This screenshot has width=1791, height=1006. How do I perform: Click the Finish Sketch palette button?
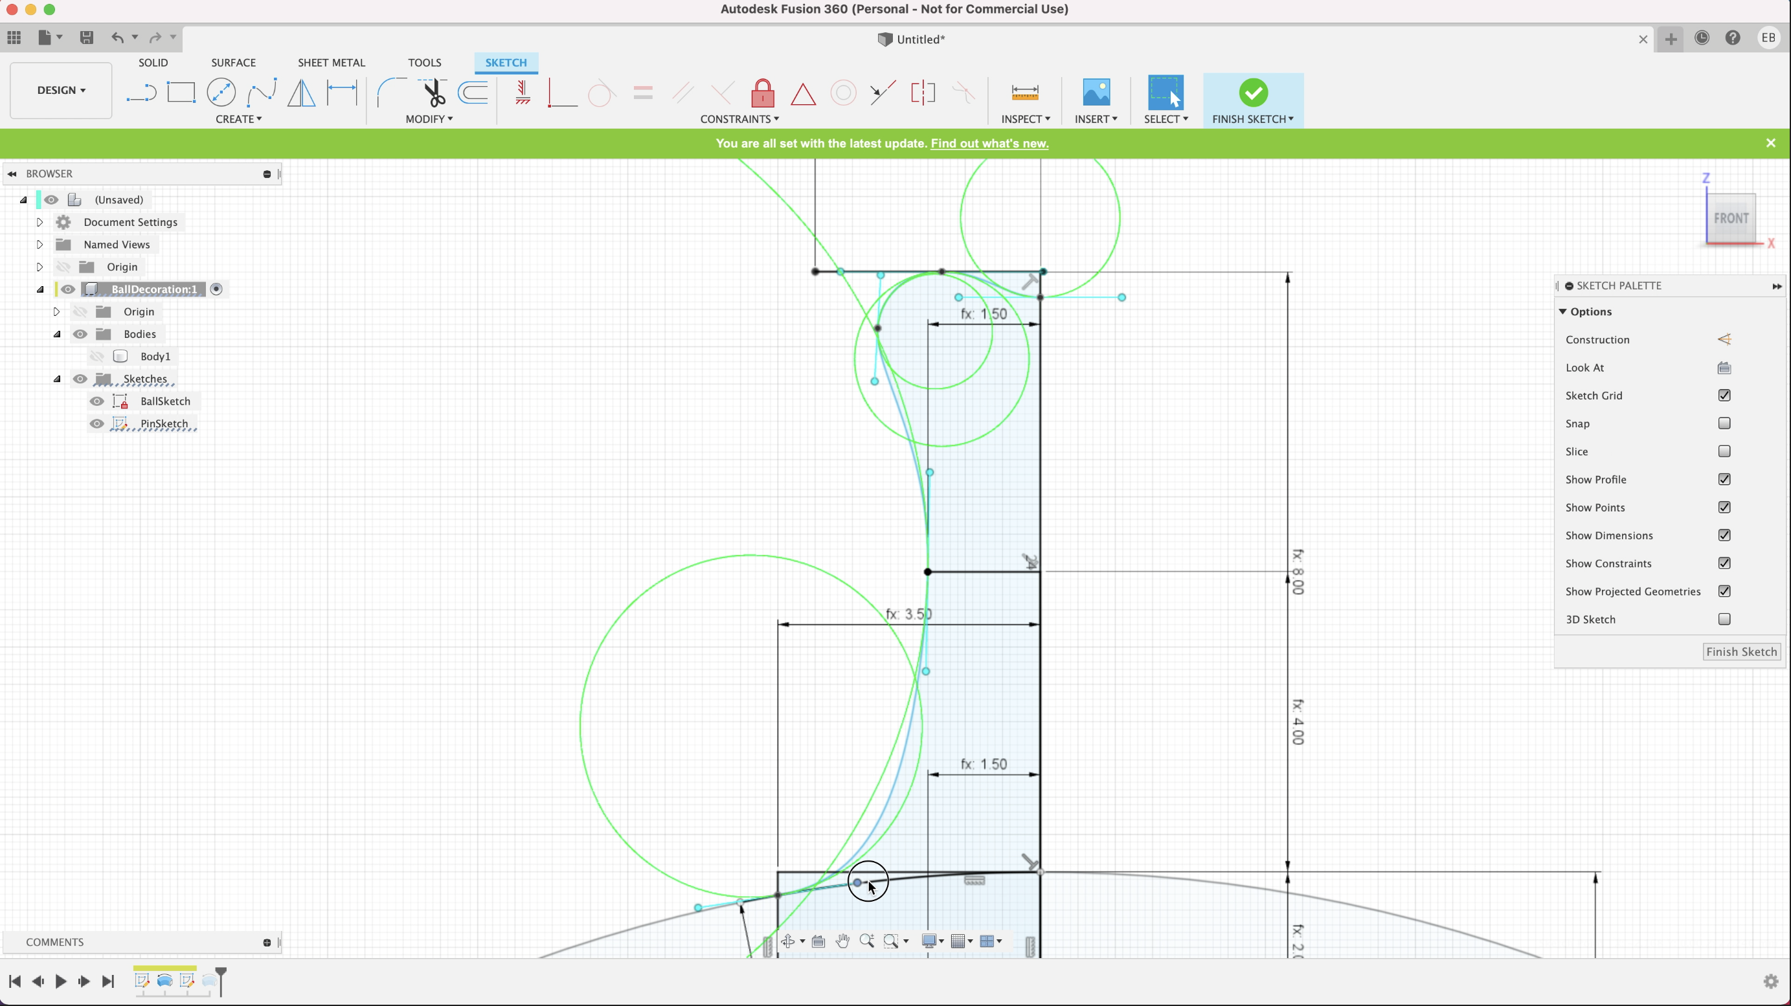tap(1741, 651)
